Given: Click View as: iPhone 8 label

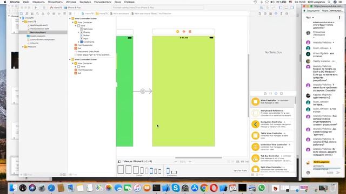Looking at the screenshot, I should (138, 162).
